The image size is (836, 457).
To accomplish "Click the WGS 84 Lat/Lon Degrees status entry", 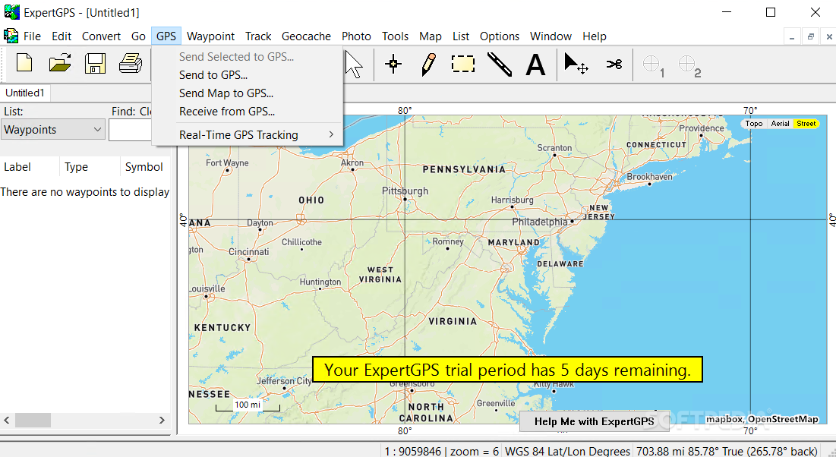I will point(566,451).
